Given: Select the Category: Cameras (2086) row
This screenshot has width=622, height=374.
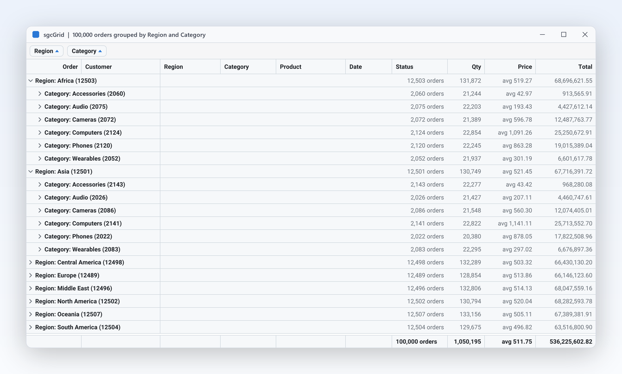Looking at the screenshot, I should click(x=311, y=210).
